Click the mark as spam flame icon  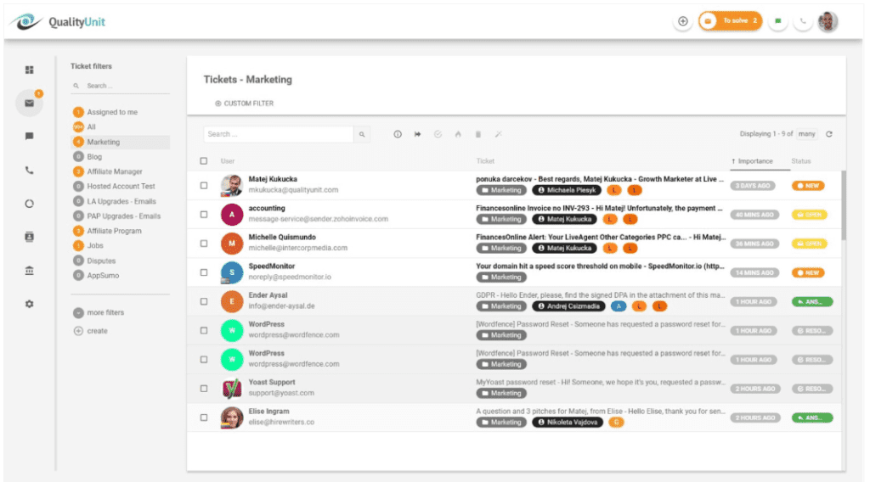[x=458, y=134]
